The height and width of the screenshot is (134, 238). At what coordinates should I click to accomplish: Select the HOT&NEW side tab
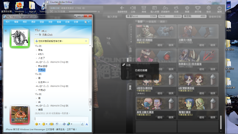click(131, 34)
